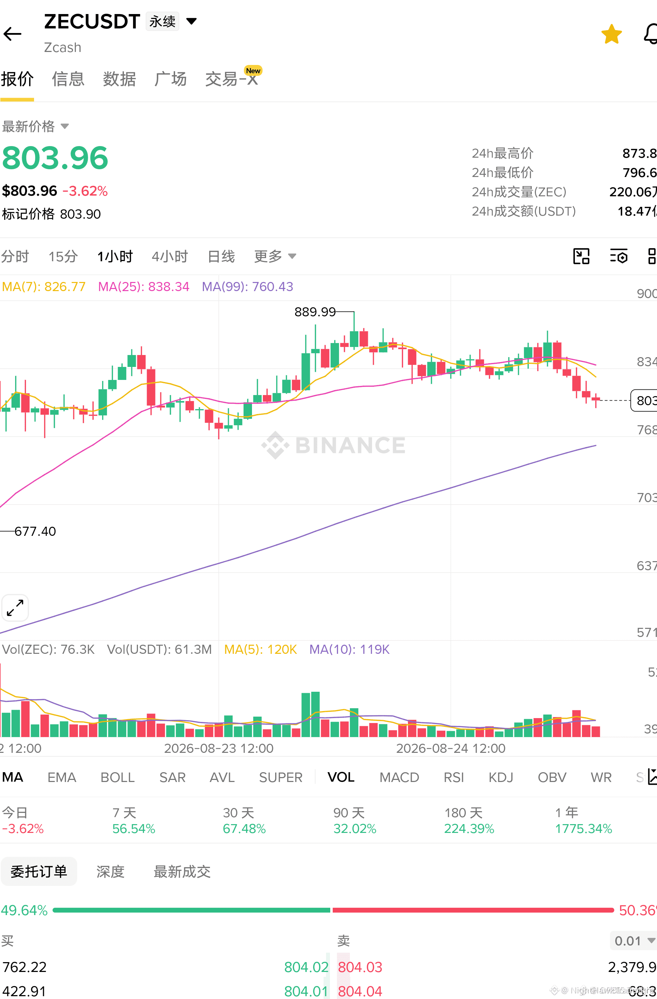Select the 最新成交 recent trades tab
Viewport: 657px width, 999px height.
click(x=182, y=872)
